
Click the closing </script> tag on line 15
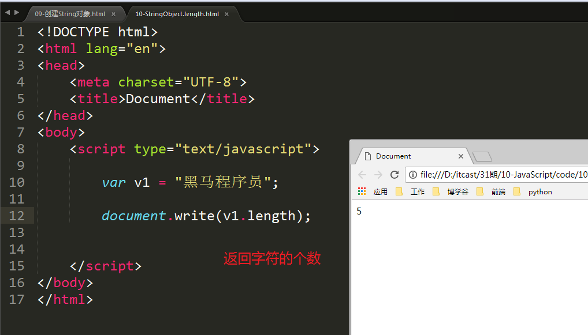coord(106,266)
